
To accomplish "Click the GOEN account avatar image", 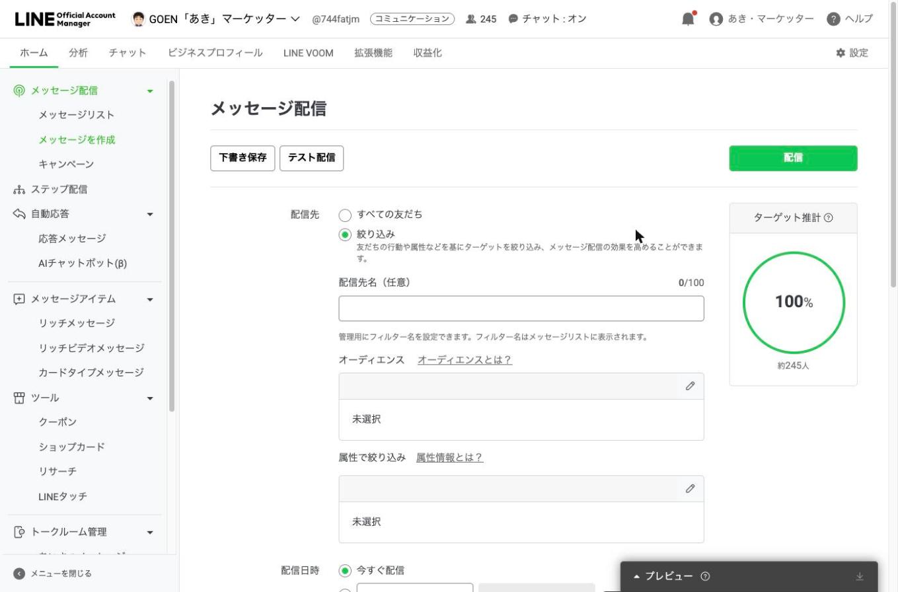I will 138,18.
